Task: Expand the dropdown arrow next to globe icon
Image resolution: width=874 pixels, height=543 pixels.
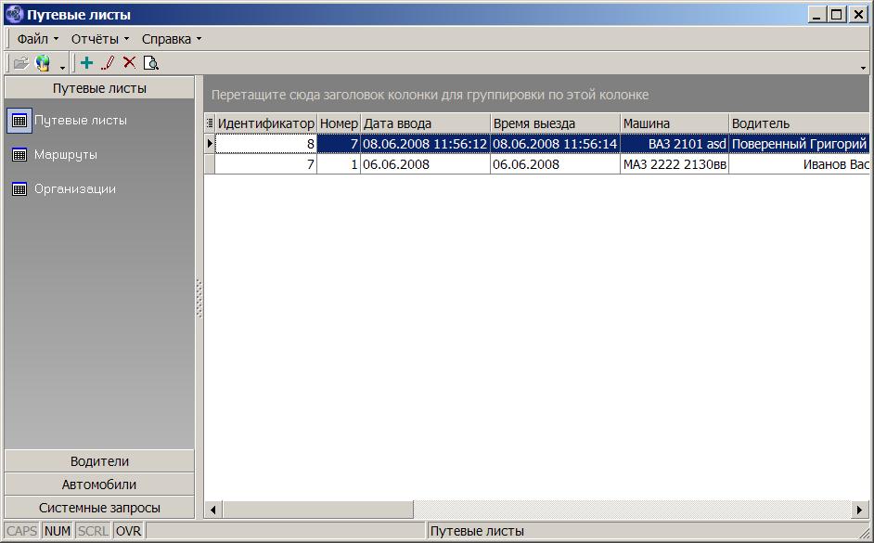Action: (62, 67)
